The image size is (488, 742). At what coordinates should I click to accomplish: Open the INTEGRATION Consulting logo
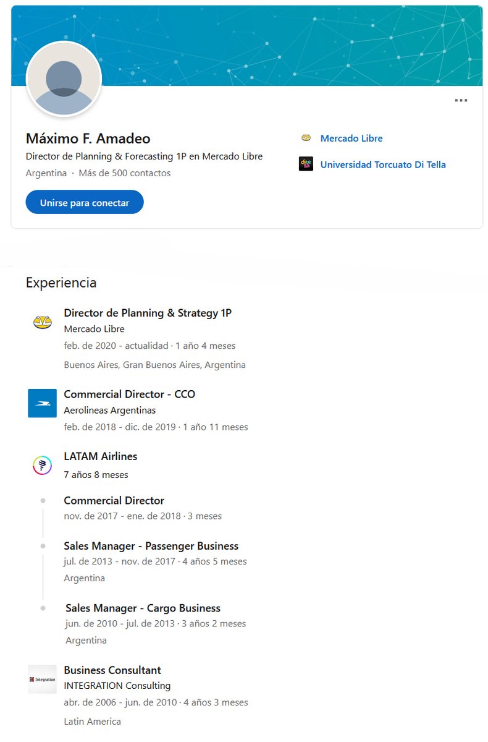click(x=42, y=679)
